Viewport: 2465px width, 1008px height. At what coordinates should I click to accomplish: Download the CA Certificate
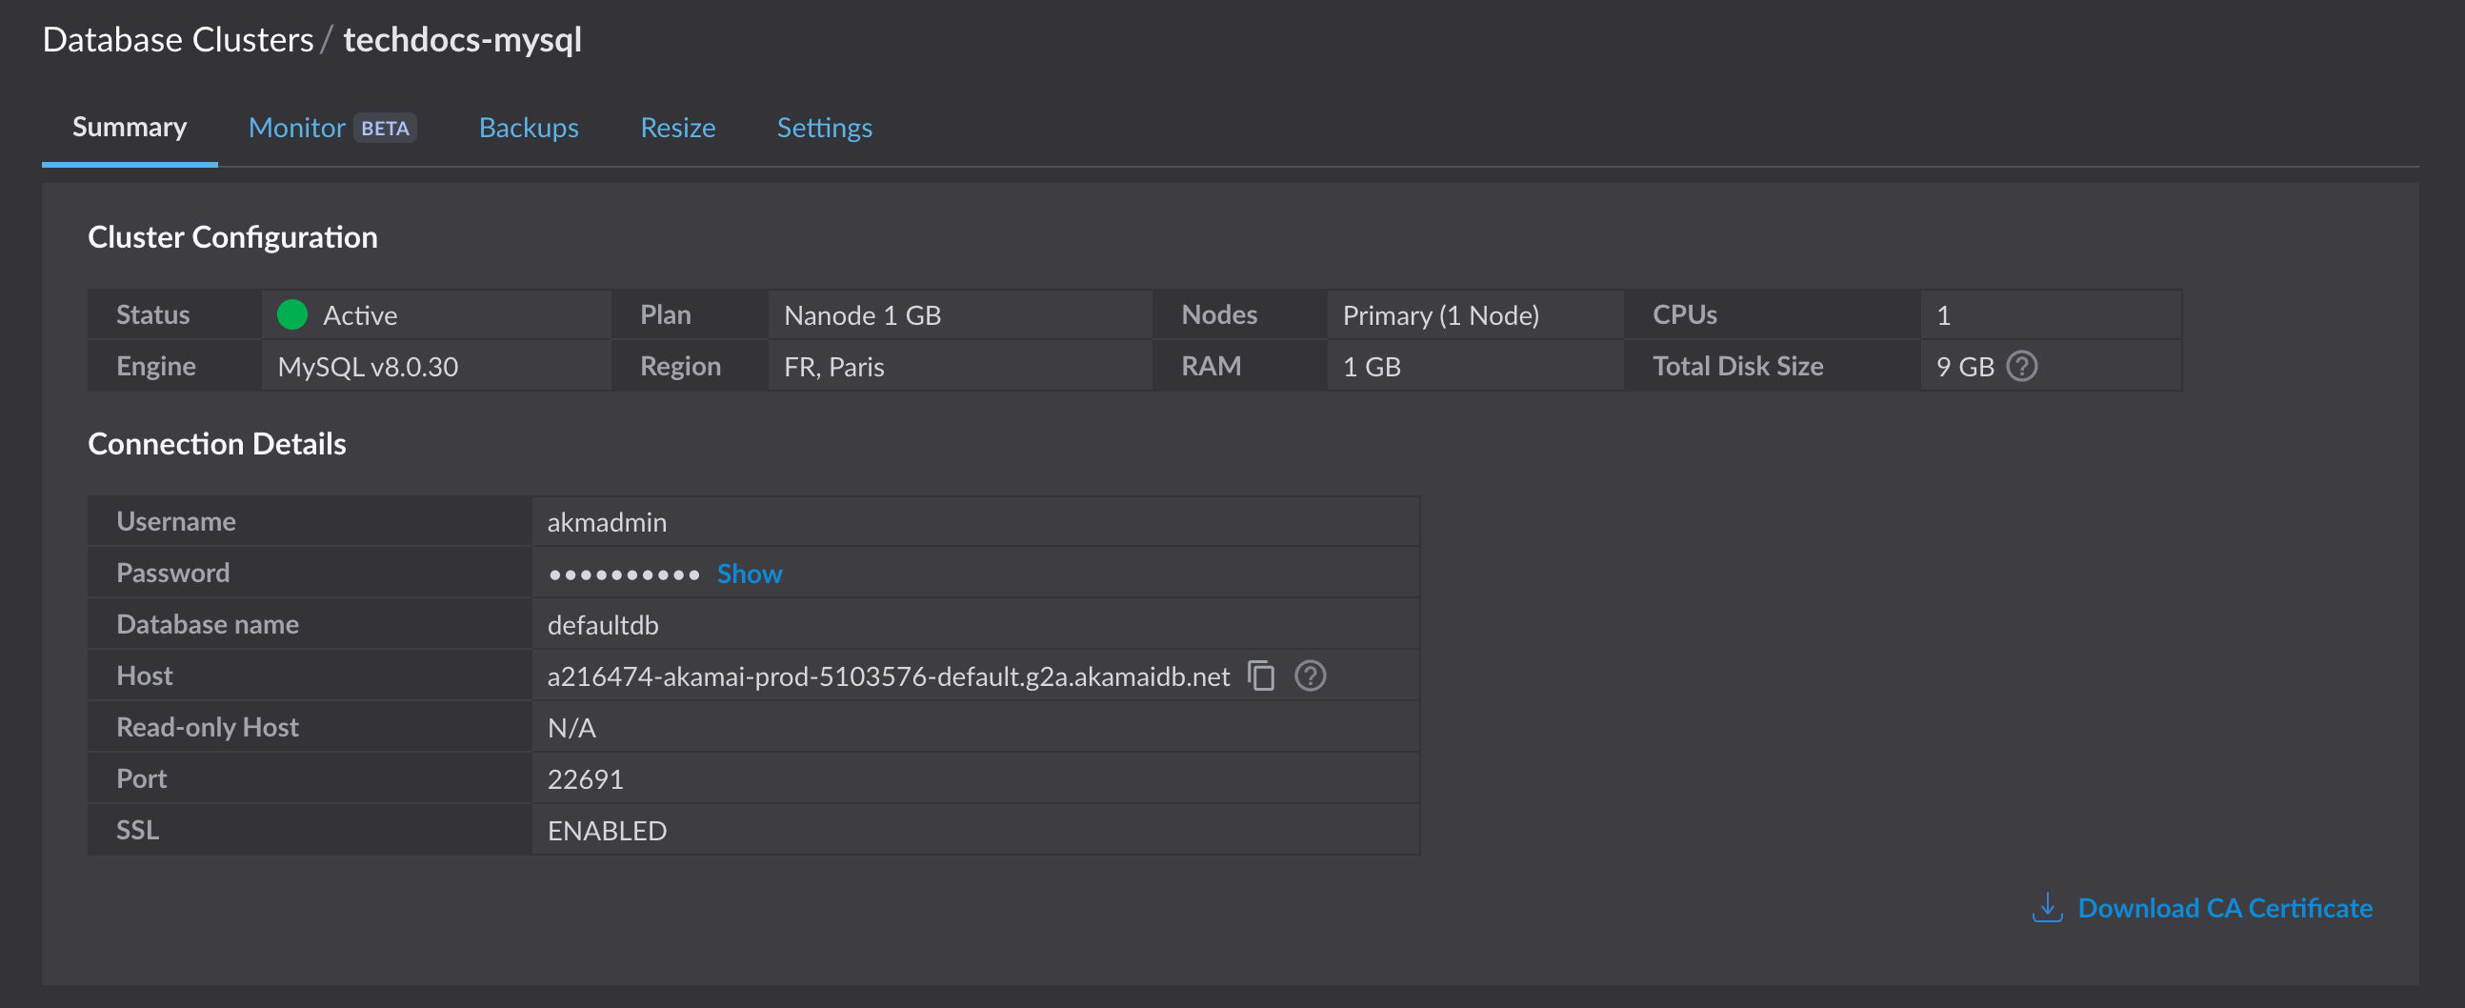click(x=2224, y=908)
